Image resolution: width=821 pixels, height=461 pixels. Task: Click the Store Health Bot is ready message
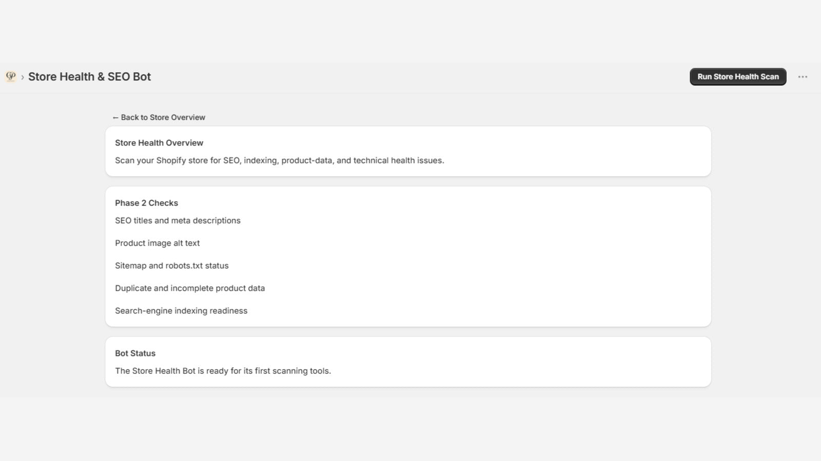coord(223,371)
